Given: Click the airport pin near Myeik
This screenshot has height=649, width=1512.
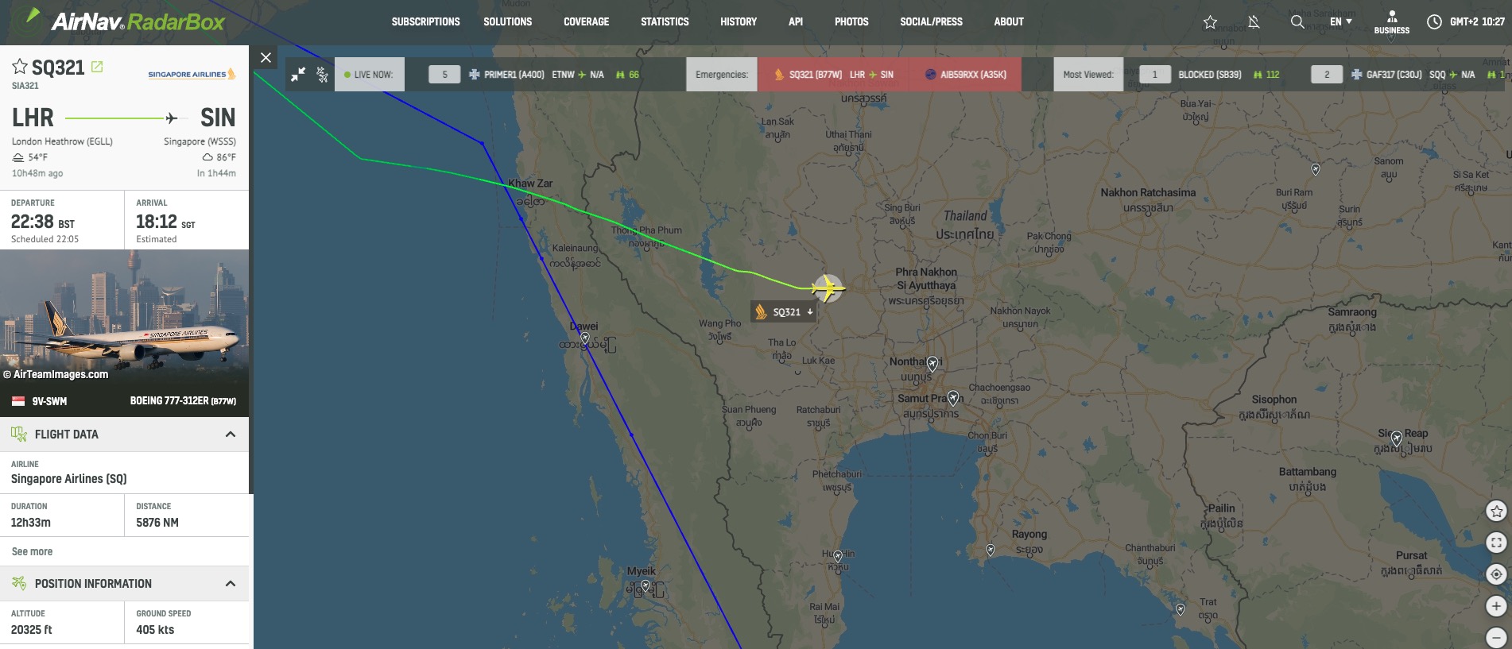Looking at the screenshot, I should point(646,586).
